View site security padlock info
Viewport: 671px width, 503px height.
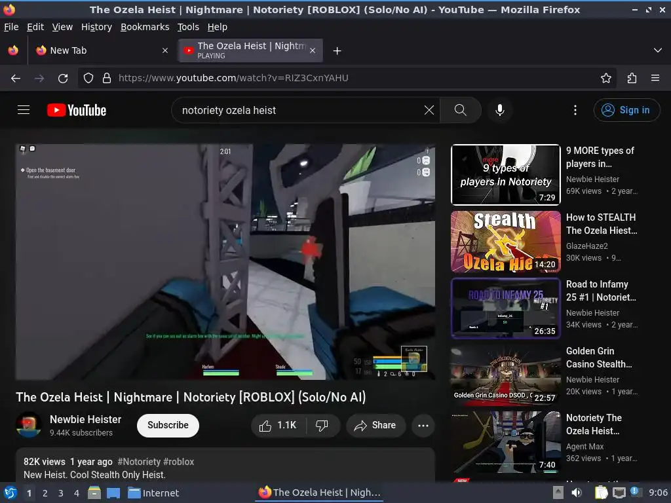pos(107,78)
